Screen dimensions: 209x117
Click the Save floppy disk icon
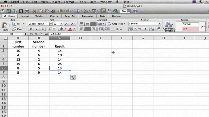click(21, 11)
